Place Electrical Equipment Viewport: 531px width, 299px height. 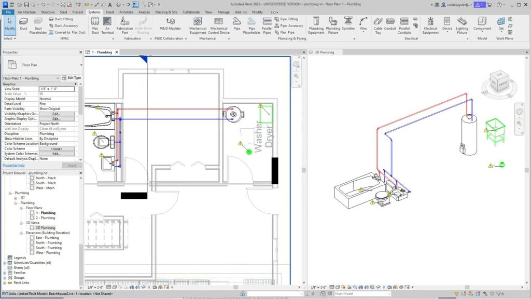click(x=430, y=25)
